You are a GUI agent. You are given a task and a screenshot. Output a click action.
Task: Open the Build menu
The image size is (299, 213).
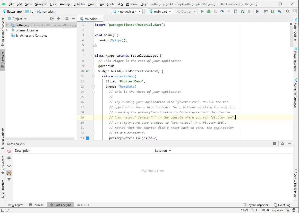click(92, 4)
